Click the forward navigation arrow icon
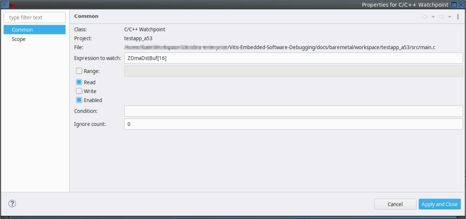The width and height of the screenshot is (466, 219). pyautogui.click(x=441, y=17)
